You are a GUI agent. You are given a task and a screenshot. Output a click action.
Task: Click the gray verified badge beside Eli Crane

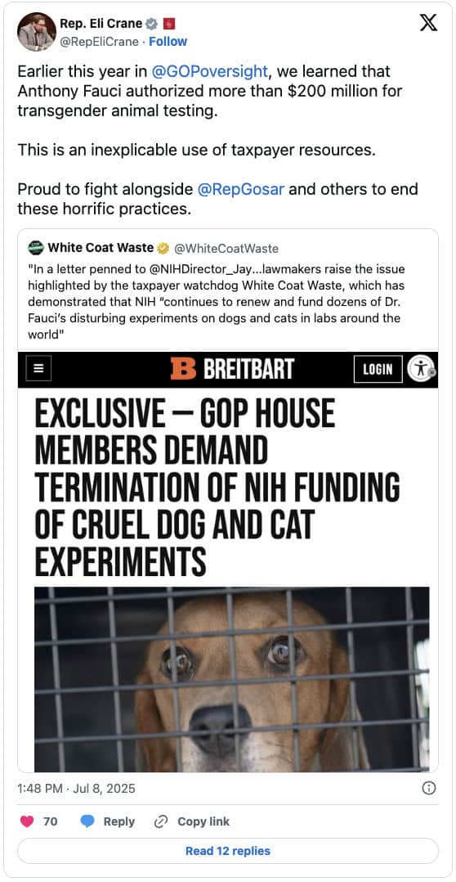point(151,25)
